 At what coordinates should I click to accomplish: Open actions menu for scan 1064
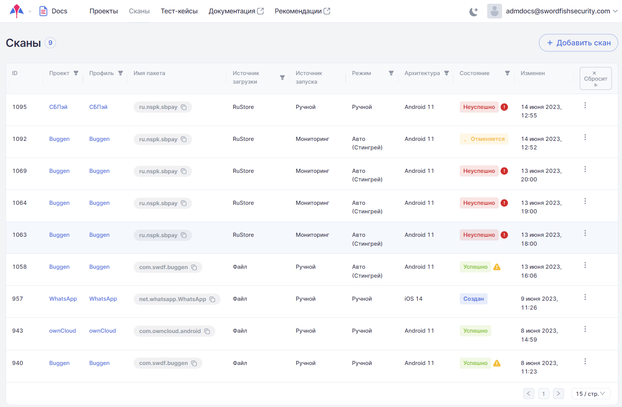coord(585,201)
